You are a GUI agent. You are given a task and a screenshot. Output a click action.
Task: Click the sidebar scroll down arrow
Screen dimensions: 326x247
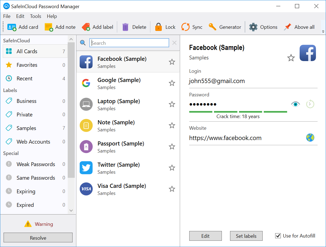tap(71, 210)
